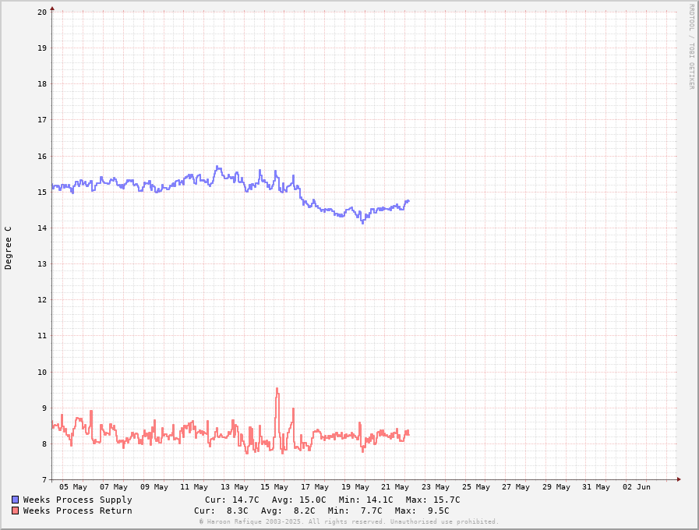Select the 15 May date label

tap(274, 487)
